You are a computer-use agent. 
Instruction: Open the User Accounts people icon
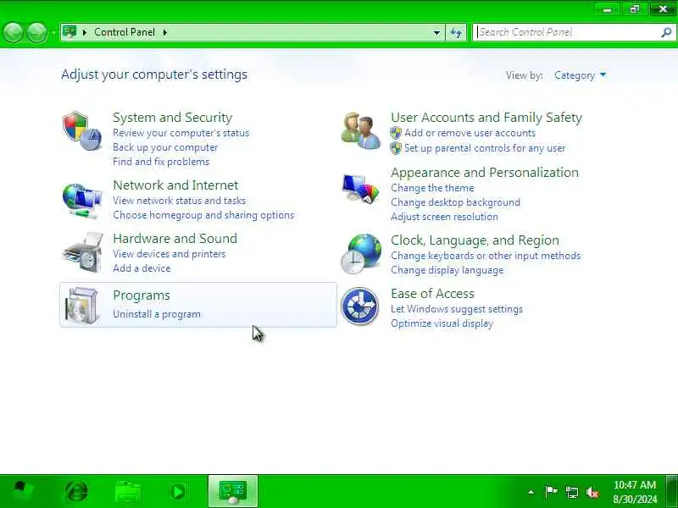[x=361, y=131]
